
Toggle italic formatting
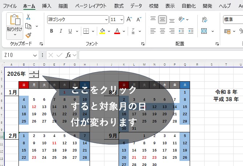coord(61,31)
